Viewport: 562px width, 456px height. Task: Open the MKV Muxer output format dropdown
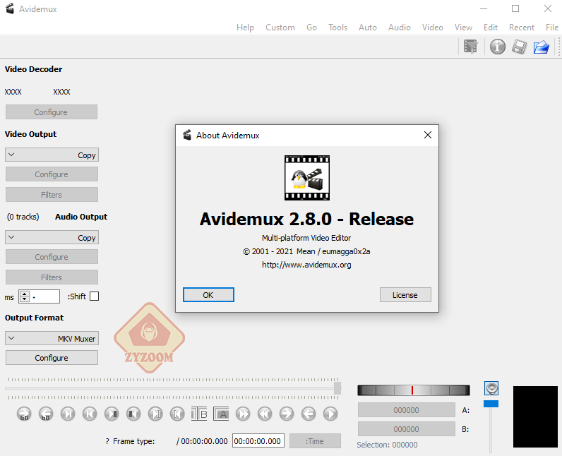52,339
